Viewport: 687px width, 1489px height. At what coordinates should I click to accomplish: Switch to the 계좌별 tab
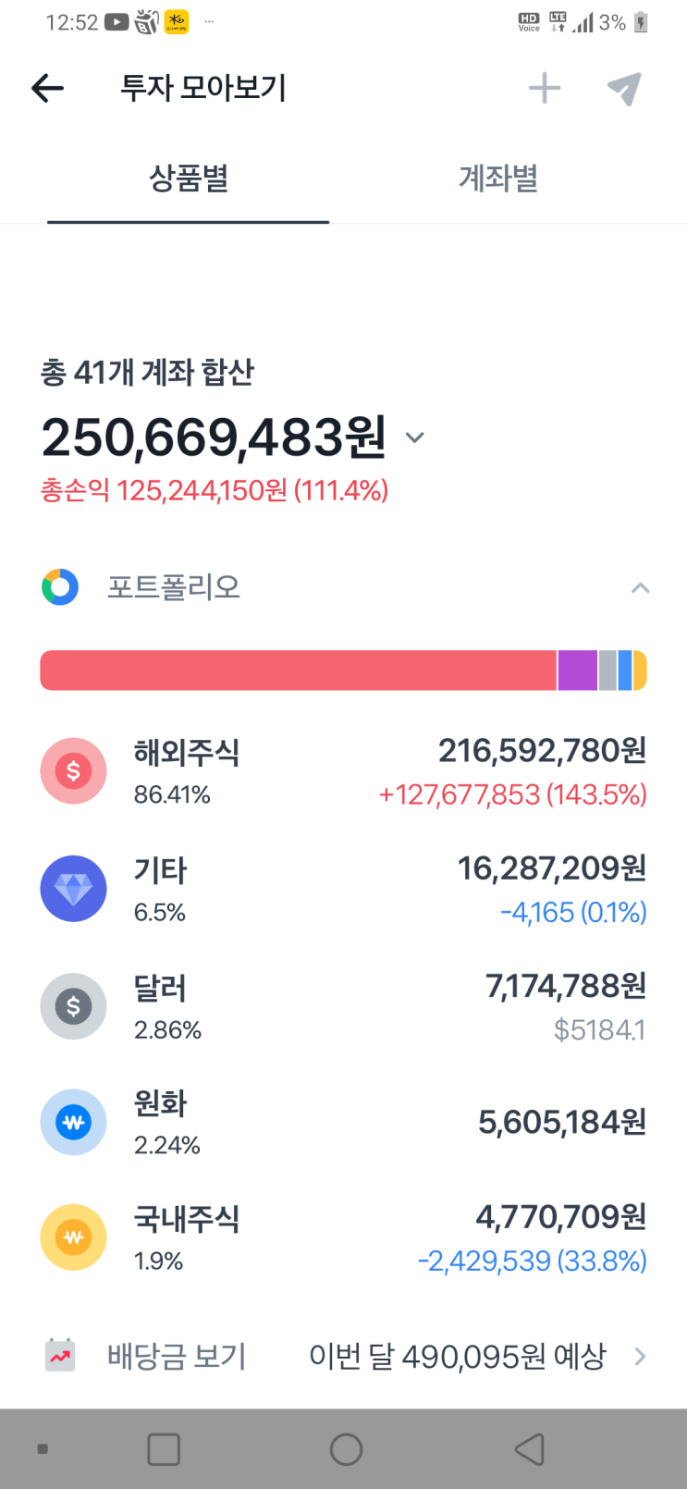coord(498,178)
